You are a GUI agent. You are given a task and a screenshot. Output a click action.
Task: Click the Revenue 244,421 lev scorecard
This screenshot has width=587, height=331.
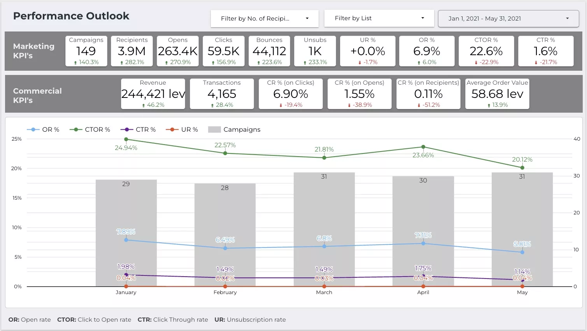(x=153, y=94)
